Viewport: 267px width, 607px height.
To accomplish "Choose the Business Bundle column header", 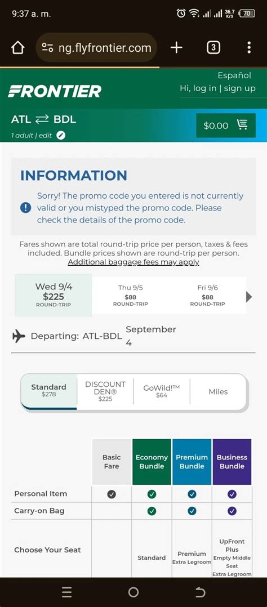I will pos(232,462).
